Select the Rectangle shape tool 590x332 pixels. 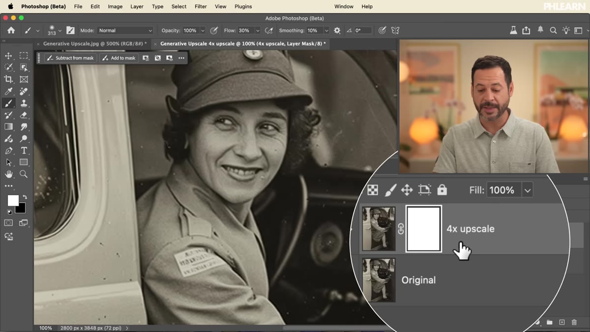(x=24, y=162)
